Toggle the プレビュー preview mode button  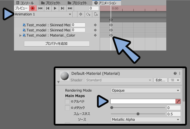coord(21,8)
